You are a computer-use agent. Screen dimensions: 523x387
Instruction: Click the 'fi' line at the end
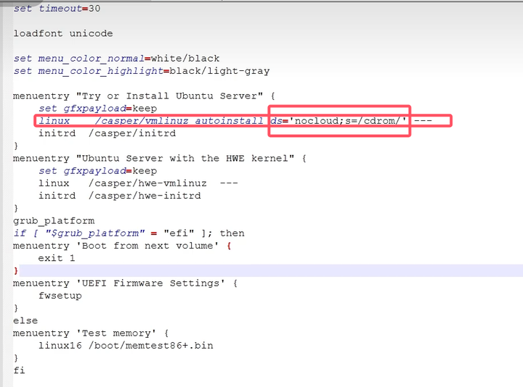point(19,370)
